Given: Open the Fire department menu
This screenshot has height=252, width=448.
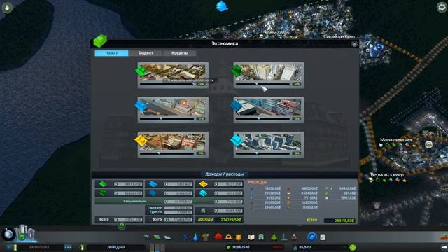Looking at the screenshot, I should pyautogui.click(x=228, y=237).
